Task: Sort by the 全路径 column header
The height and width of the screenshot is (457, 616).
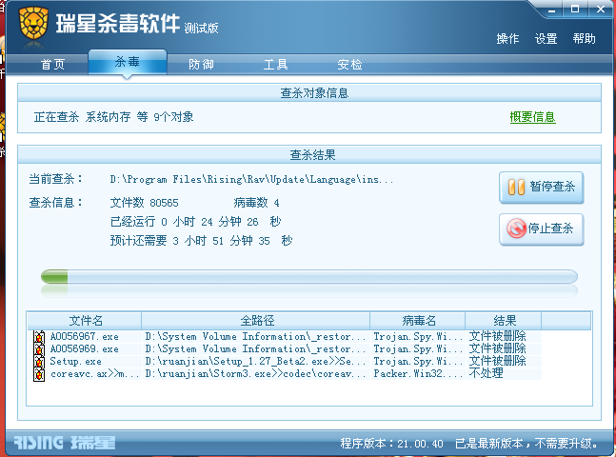Action: point(256,321)
